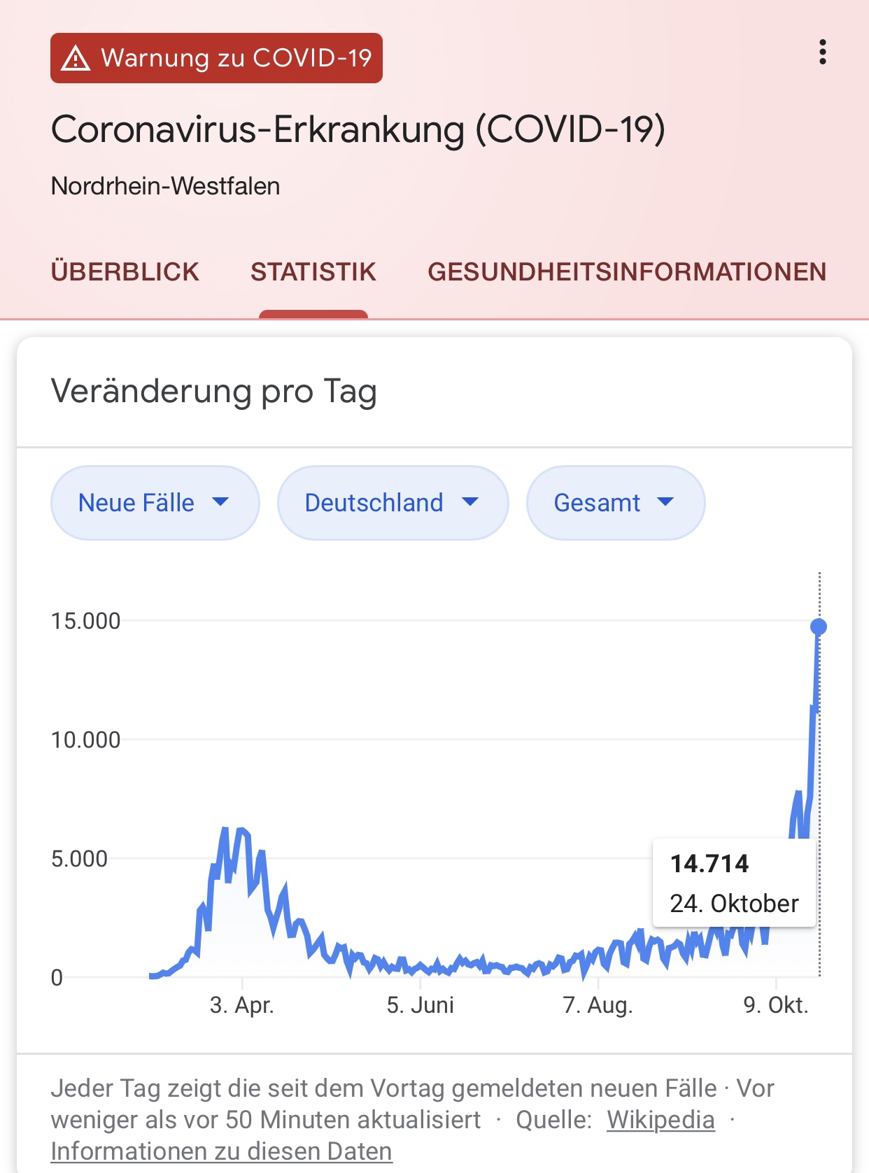The image size is (869, 1173).
Task: Open the Wikipedia source link
Action: click(660, 1120)
